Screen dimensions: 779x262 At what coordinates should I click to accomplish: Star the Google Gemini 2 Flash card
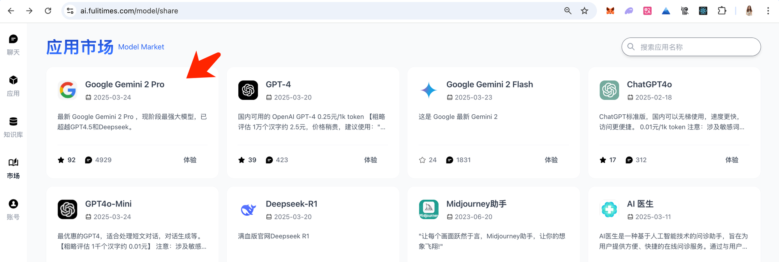[422, 160]
